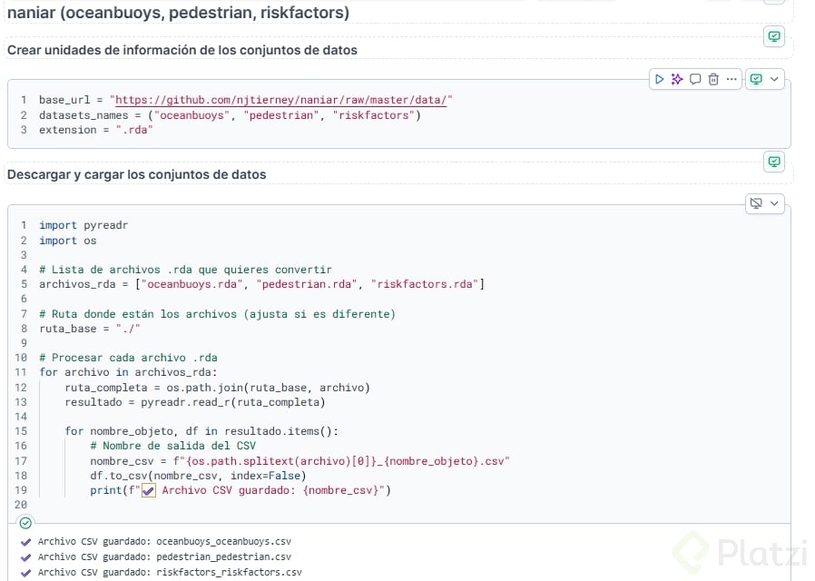The width and height of the screenshot is (815, 581).
Task: Open the GitHub naniar data URL
Action: pyautogui.click(x=283, y=100)
